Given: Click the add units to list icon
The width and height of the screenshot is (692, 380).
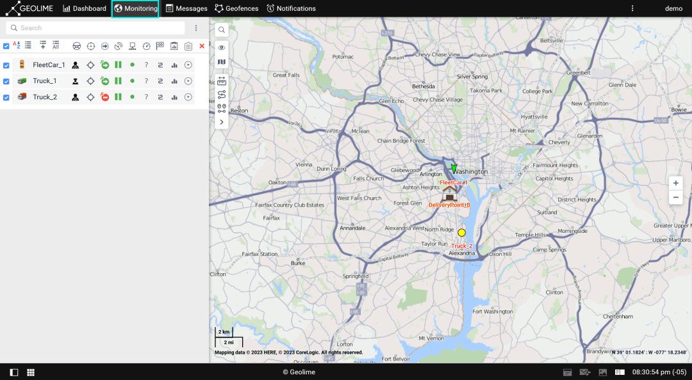Looking at the screenshot, I should coord(43,45).
